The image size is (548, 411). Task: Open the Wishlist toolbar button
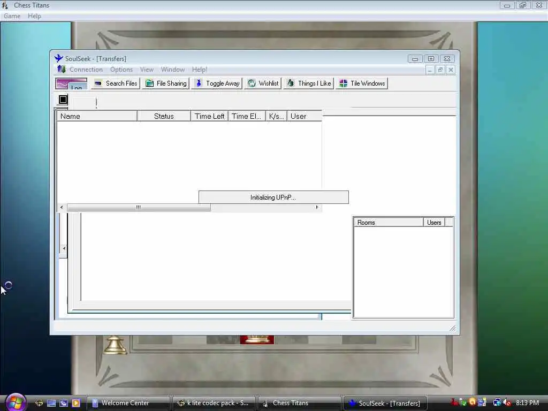click(x=263, y=83)
